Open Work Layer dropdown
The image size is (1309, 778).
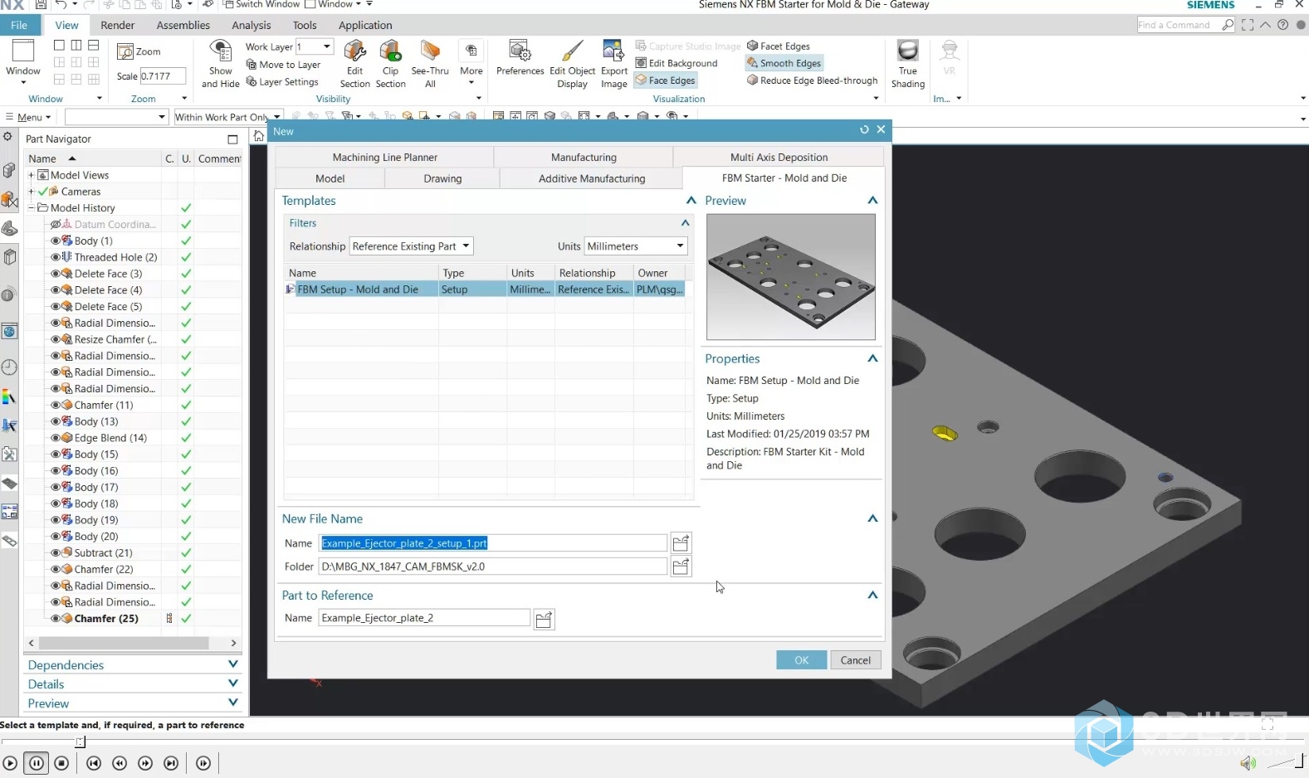pyautogui.click(x=326, y=46)
